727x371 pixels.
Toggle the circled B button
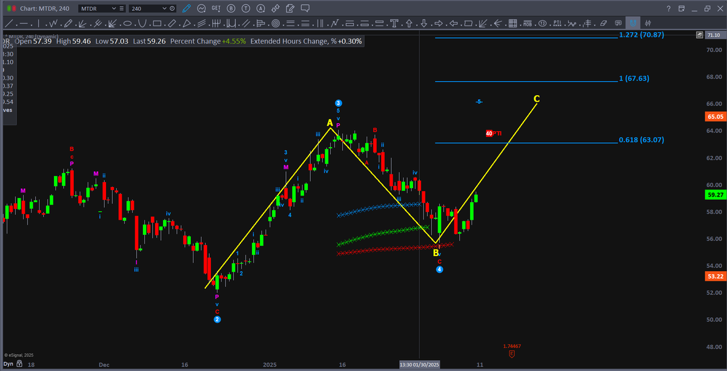pos(231,8)
